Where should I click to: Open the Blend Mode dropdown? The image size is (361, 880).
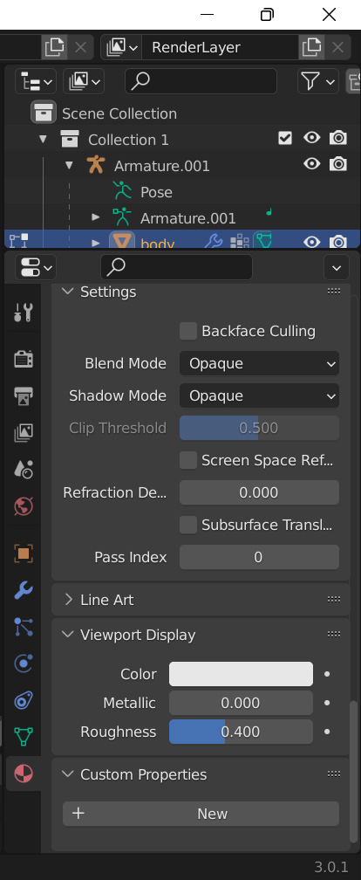[x=259, y=364]
